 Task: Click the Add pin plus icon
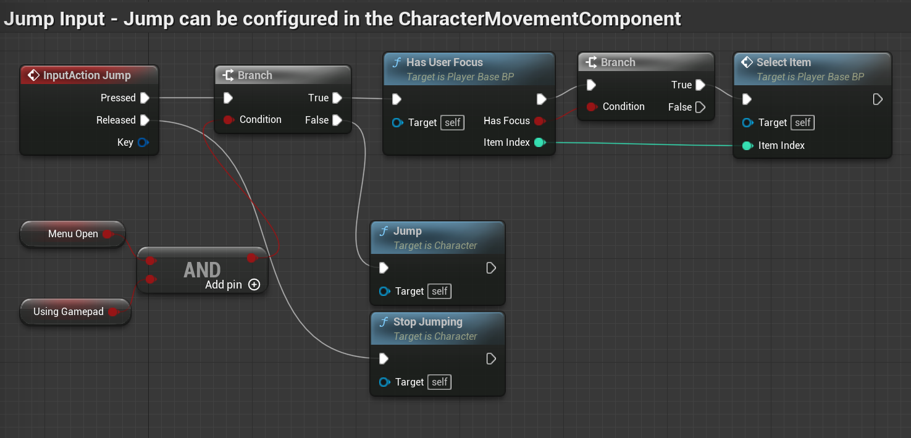(x=254, y=285)
